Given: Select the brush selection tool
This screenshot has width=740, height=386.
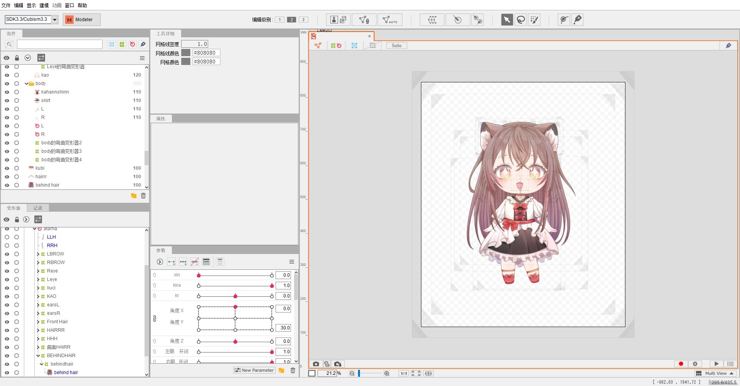Looking at the screenshot, I should point(534,20).
